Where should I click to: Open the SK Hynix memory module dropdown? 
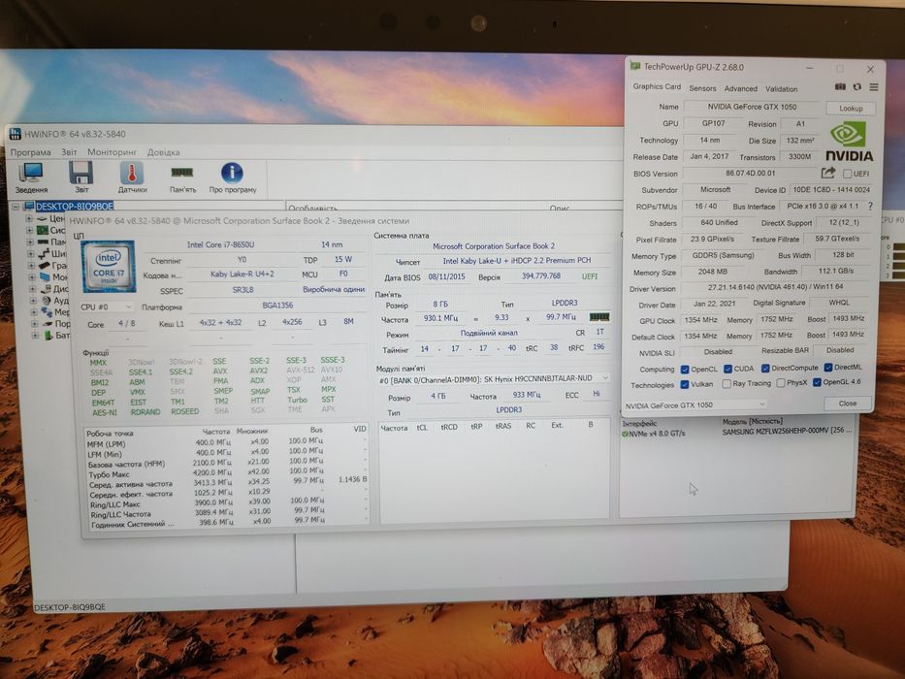tap(494, 378)
